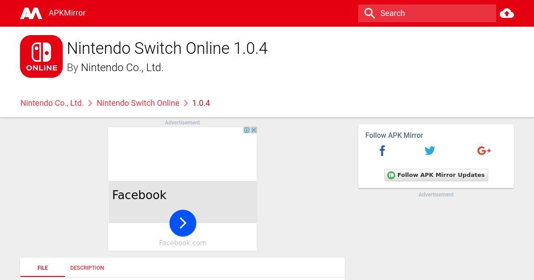Open the Facebook.com ad link
This screenshot has width=534, height=280.
coord(183,243)
